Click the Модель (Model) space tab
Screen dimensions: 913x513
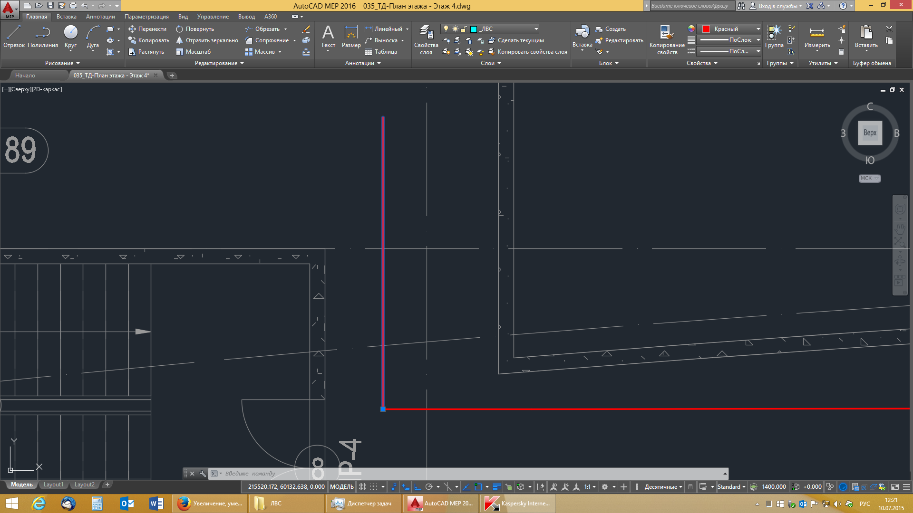coord(21,484)
